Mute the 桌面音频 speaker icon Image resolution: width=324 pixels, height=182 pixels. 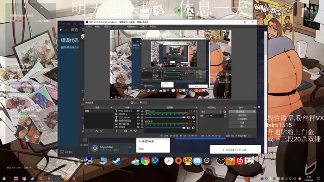point(188,128)
